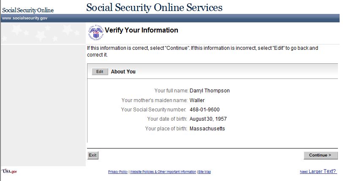343x181 pixels.
Task: Click the Continue > button
Action: pos(320,155)
